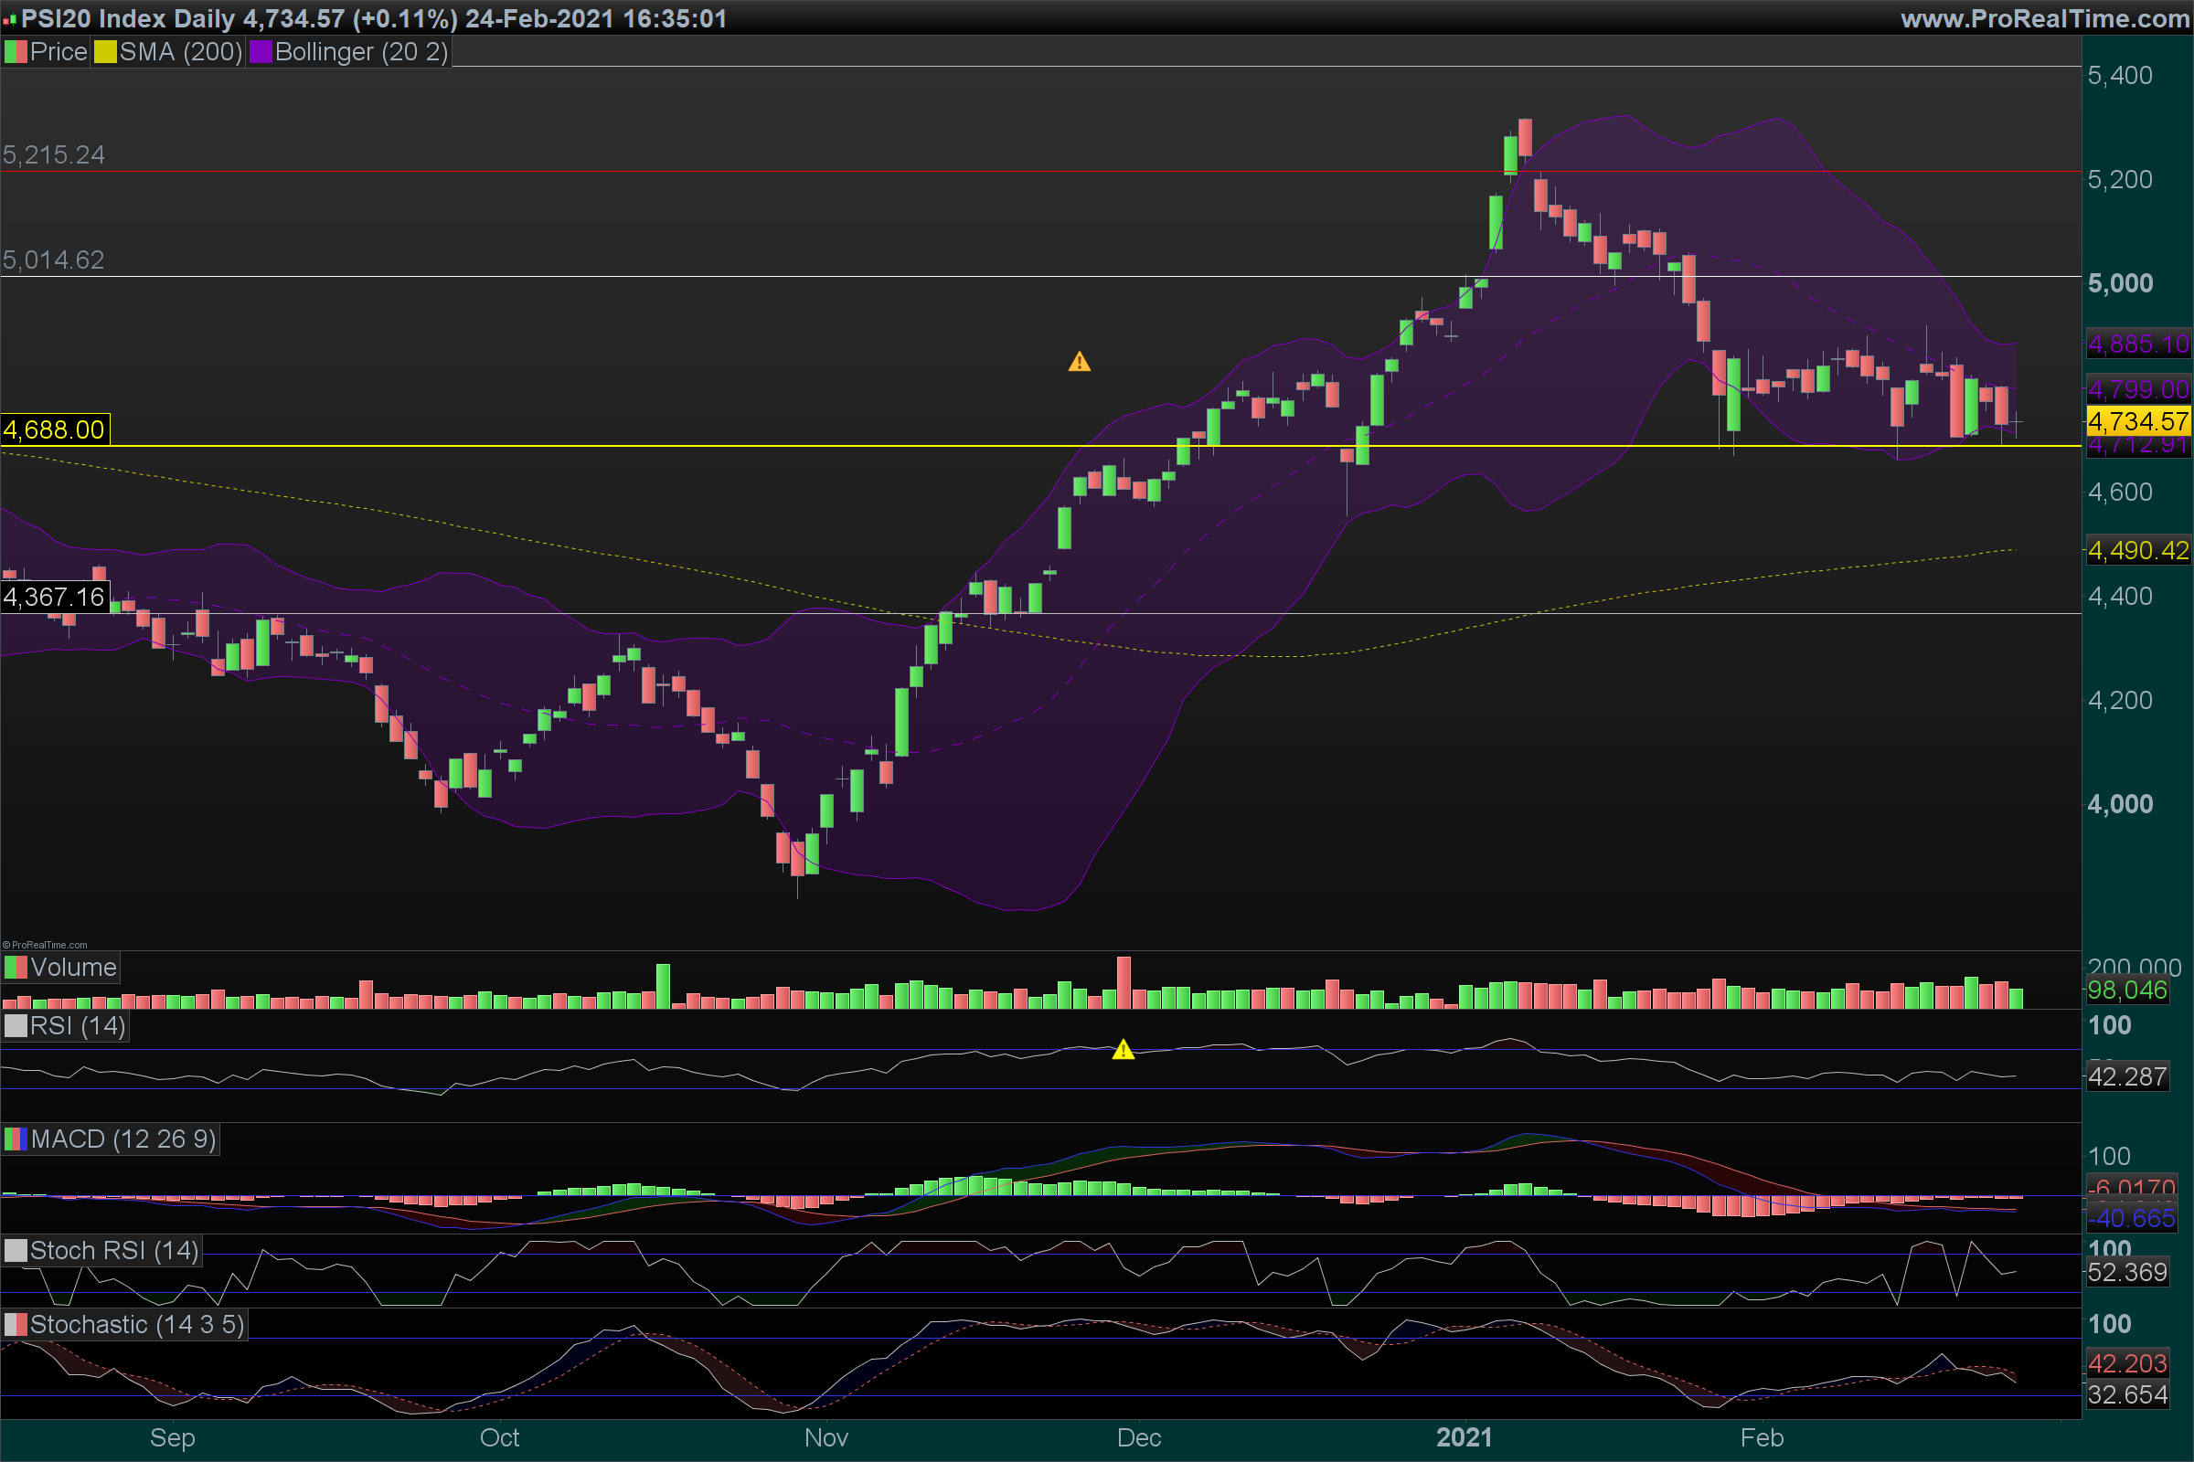Select the purple Bollinger color swatch
This screenshot has width=2194, height=1462.
[x=261, y=52]
